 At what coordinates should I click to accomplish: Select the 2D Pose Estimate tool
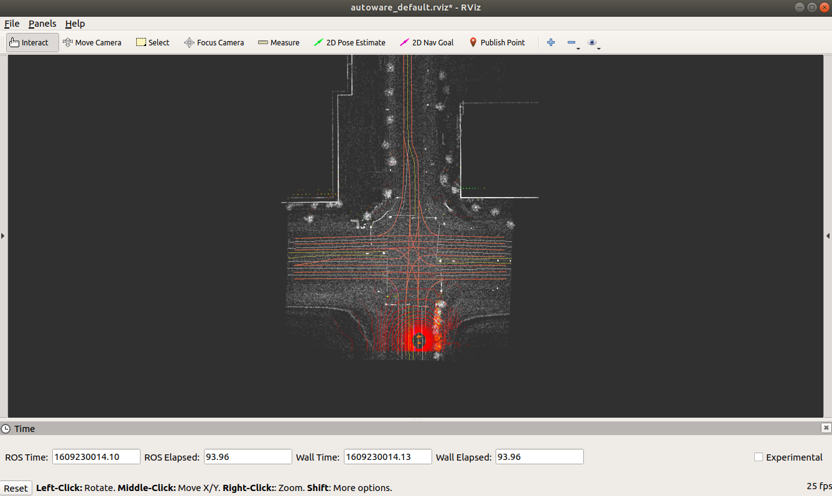click(349, 42)
